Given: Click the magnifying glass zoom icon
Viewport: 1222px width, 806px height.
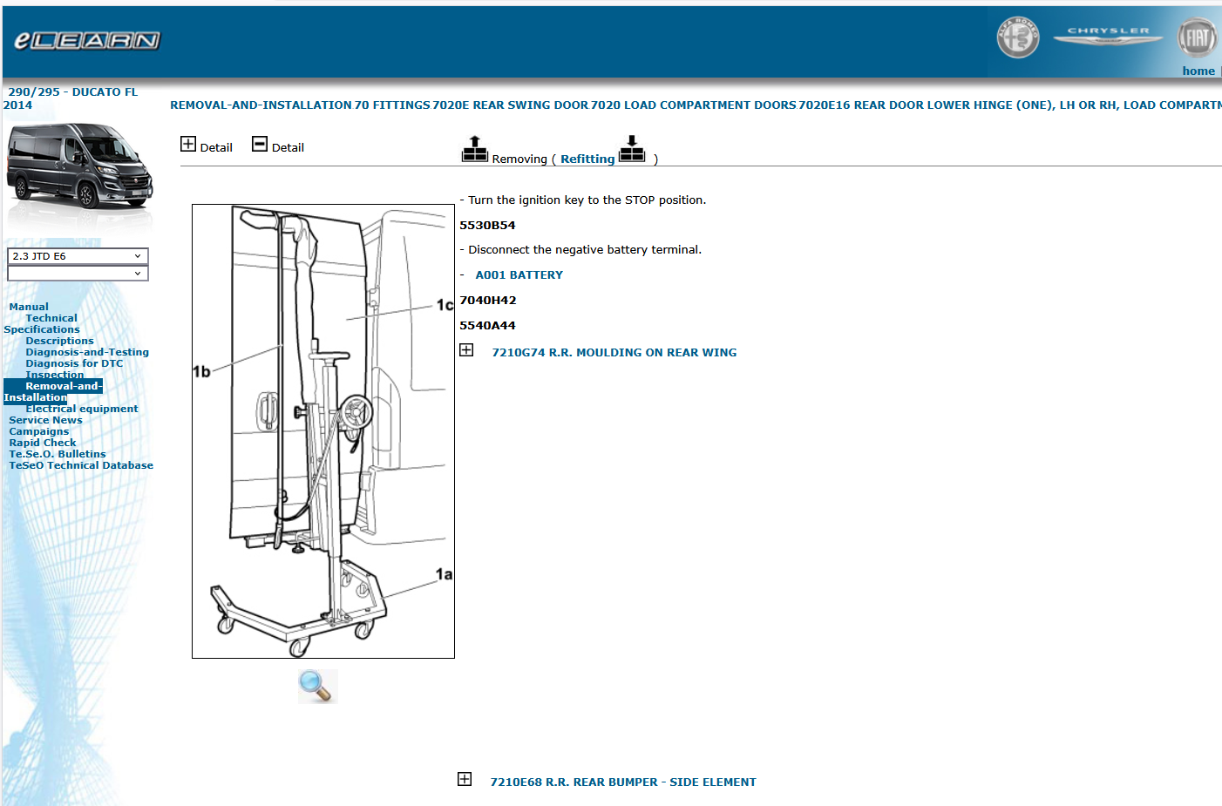Looking at the screenshot, I should (x=316, y=686).
